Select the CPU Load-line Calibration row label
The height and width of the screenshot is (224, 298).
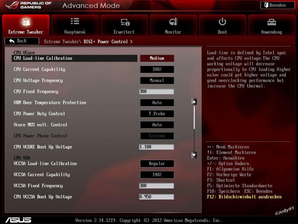43,58
